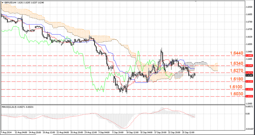Image resolution: width=255 pixels, height=135 pixels.
Task: Click the chart menu triangle beside GBPUSD,H4
Action: tap(3, 3)
